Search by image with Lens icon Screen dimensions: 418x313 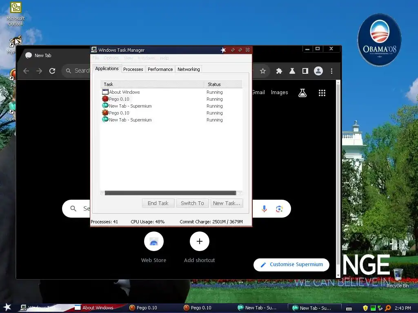pyautogui.click(x=279, y=209)
